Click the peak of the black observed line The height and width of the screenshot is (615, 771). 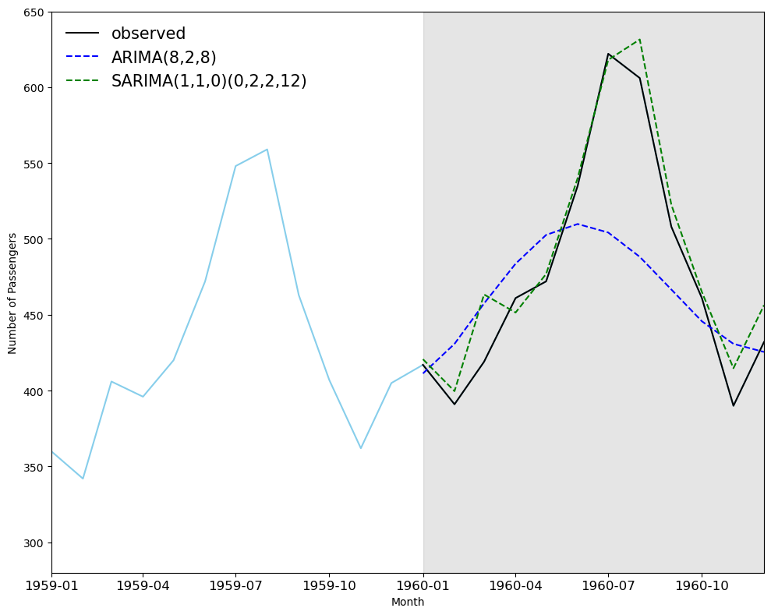(608, 54)
